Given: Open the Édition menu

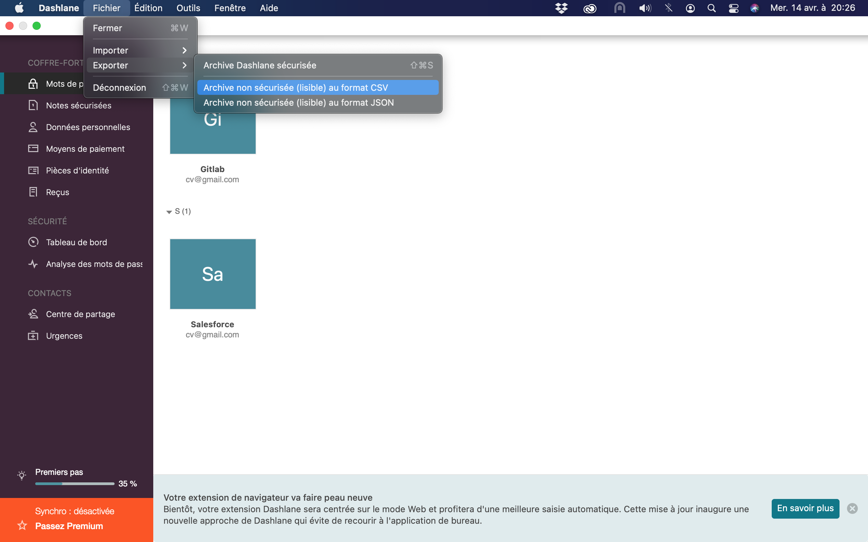Looking at the screenshot, I should tap(148, 8).
